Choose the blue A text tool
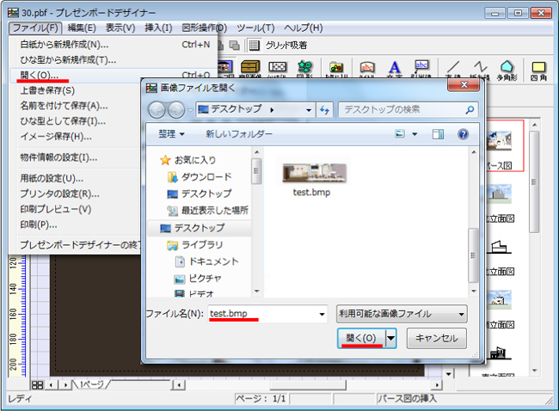559x411 pixels. click(x=395, y=69)
